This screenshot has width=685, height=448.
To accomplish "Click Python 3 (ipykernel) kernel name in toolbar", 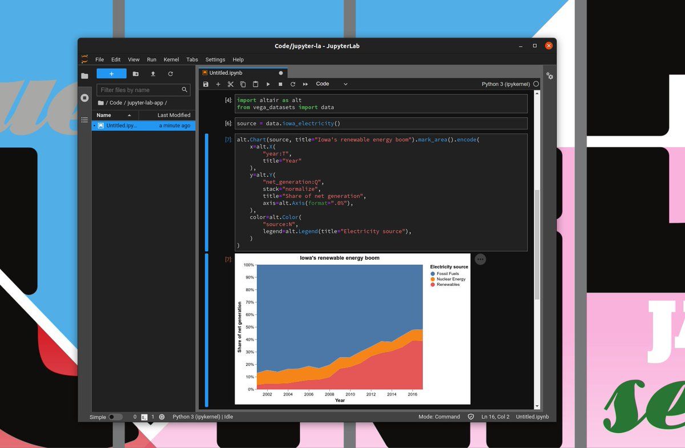I will click(x=505, y=84).
